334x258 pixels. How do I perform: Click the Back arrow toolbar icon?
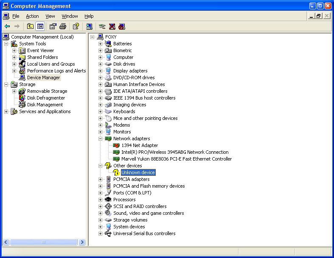(7, 26)
